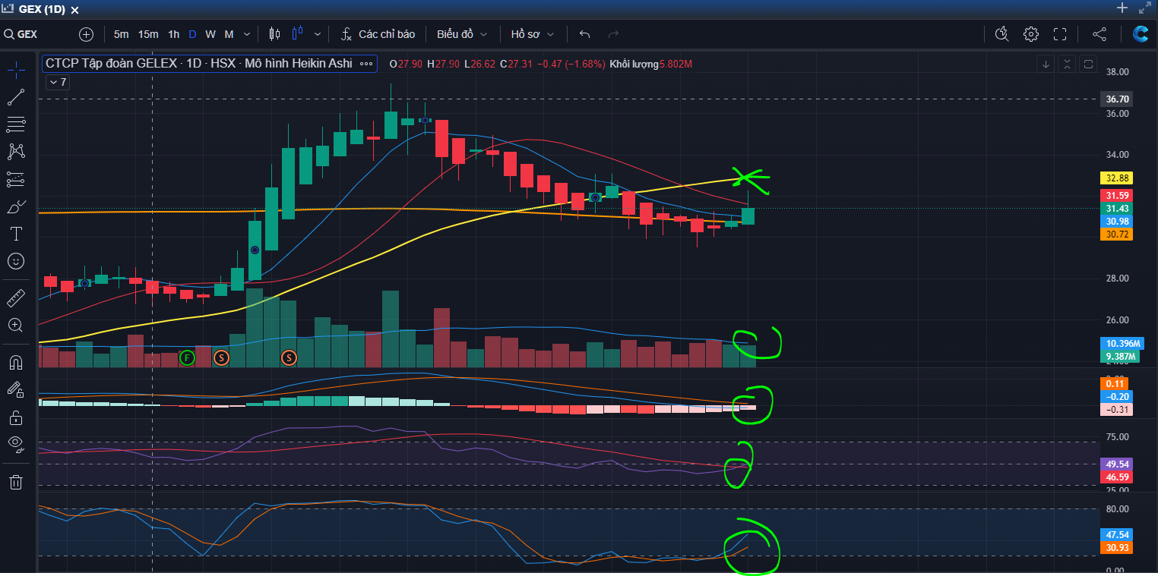Select the ruler measure tool
The height and width of the screenshot is (576, 1158).
pos(16,297)
